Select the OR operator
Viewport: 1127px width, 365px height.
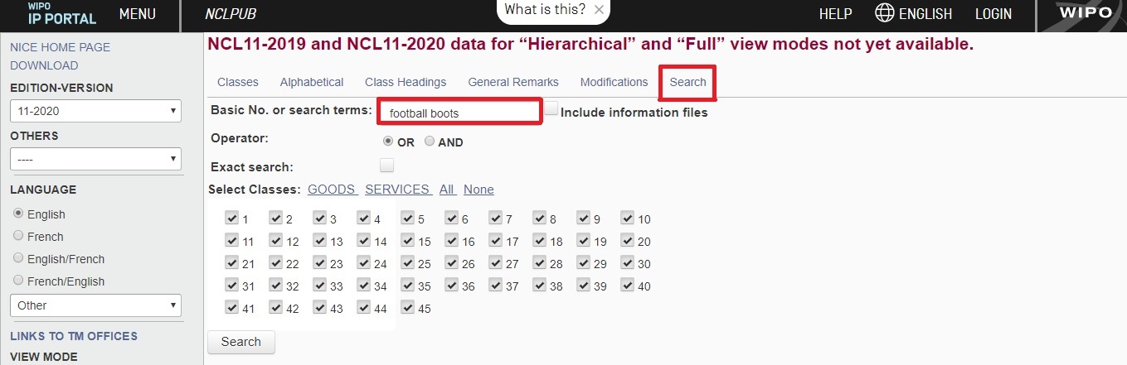click(x=388, y=142)
